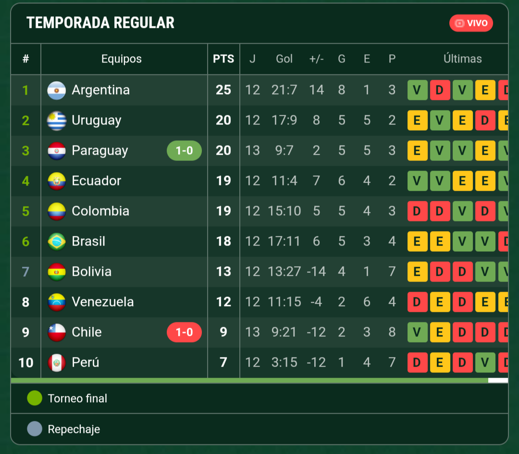Viewport: 519px width, 454px height.
Task: Click the Ecuador flag icon
Action: coord(57,181)
